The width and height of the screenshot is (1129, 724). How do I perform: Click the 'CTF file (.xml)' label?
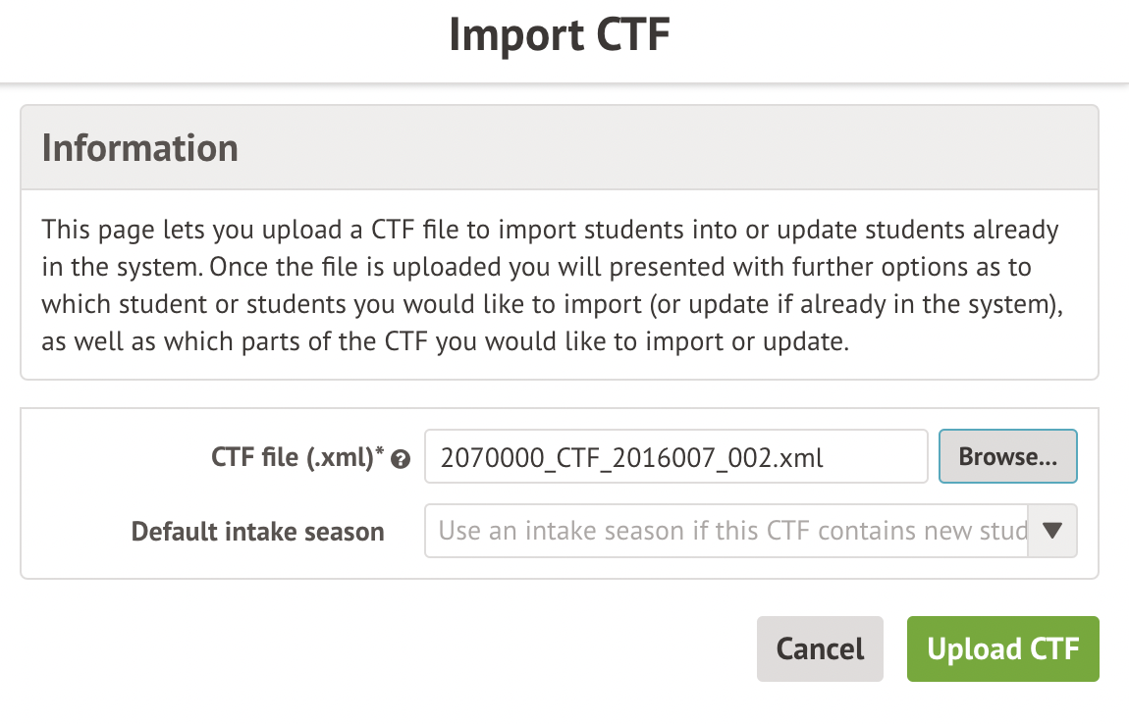293,456
